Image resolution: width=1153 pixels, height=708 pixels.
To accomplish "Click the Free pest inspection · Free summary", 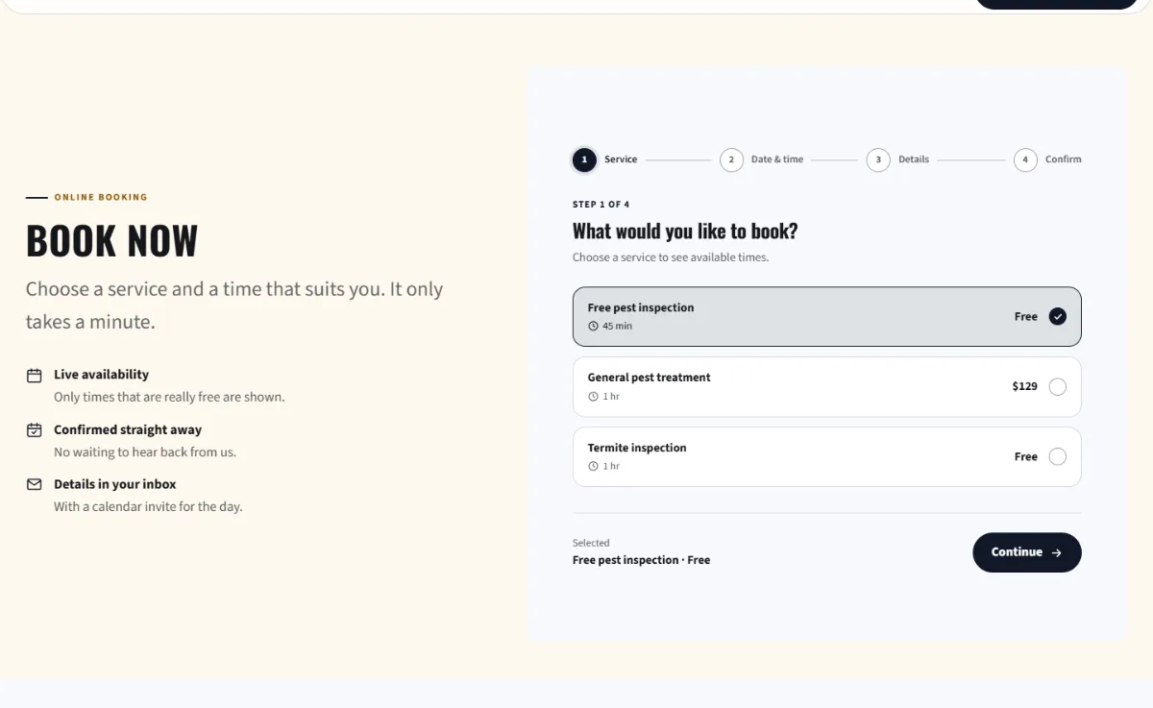I will pyautogui.click(x=642, y=560).
